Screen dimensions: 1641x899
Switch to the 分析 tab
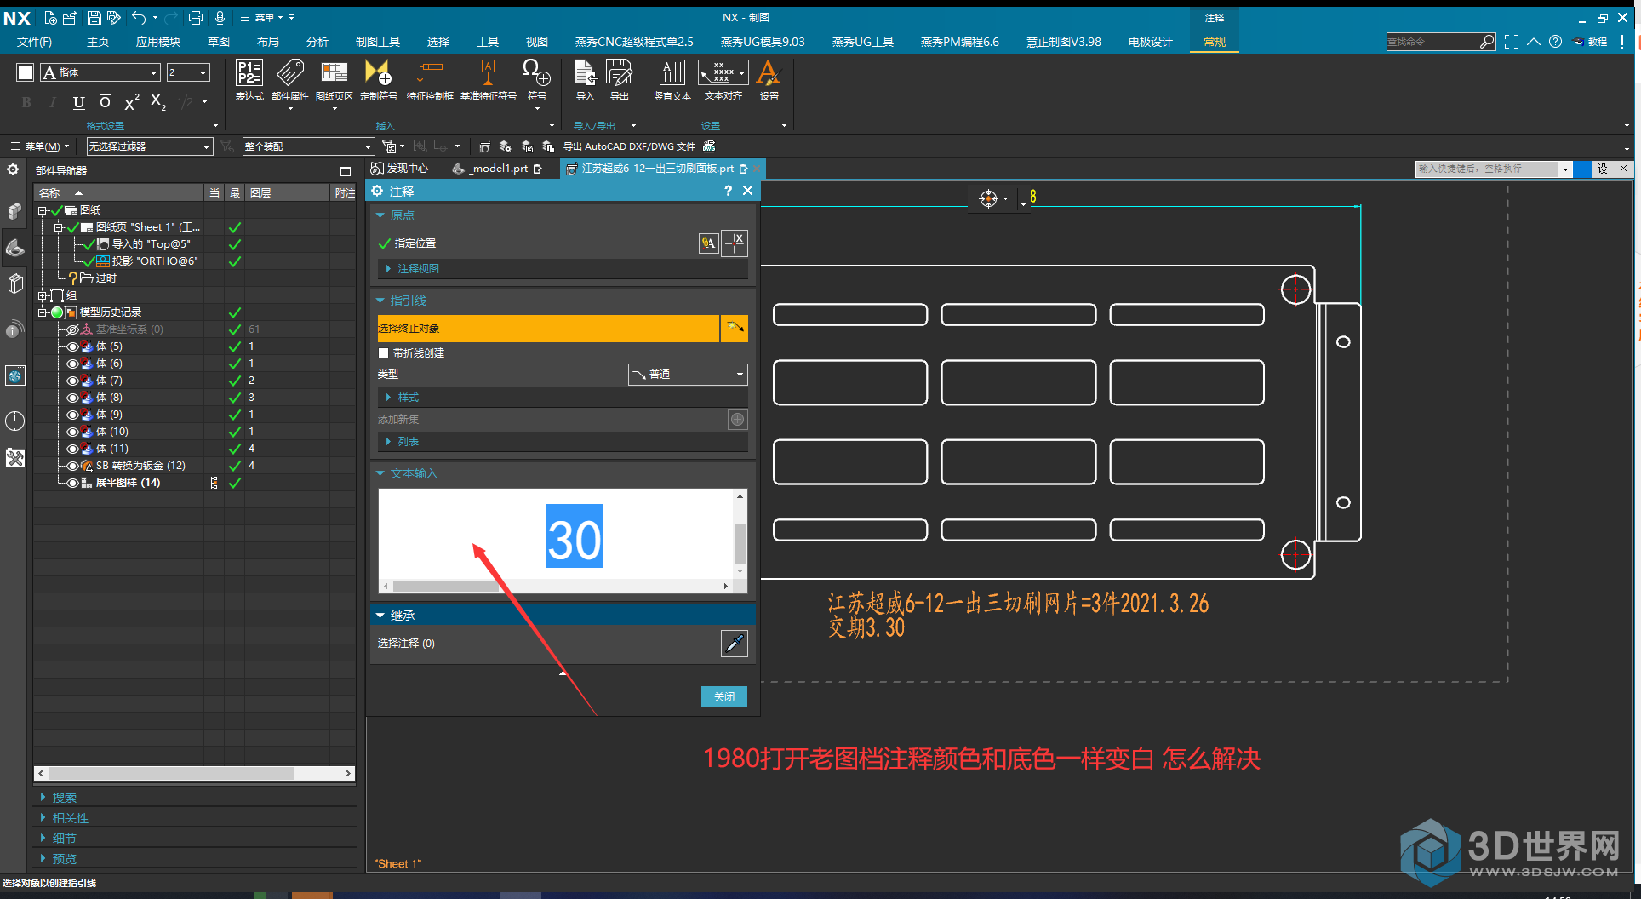pos(317,42)
